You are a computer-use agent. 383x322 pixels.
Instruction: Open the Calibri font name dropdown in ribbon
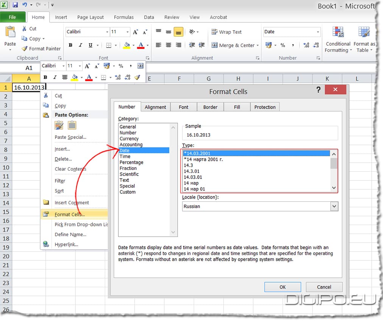(x=107, y=32)
